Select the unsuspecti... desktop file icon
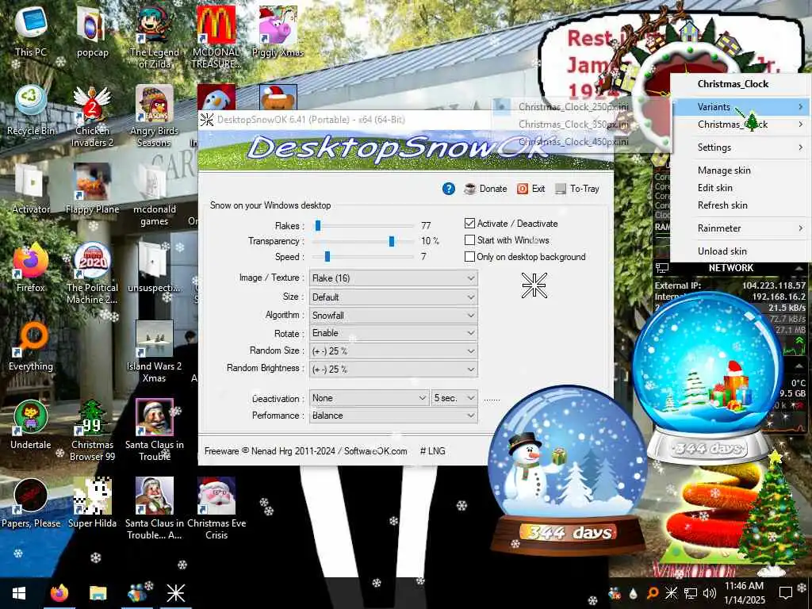The width and height of the screenshot is (812, 609). [x=155, y=267]
